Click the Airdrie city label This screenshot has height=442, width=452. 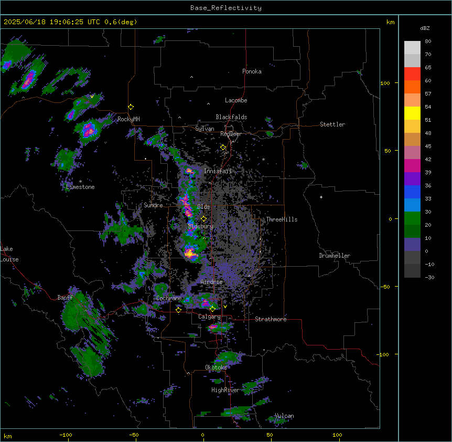[212, 282]
